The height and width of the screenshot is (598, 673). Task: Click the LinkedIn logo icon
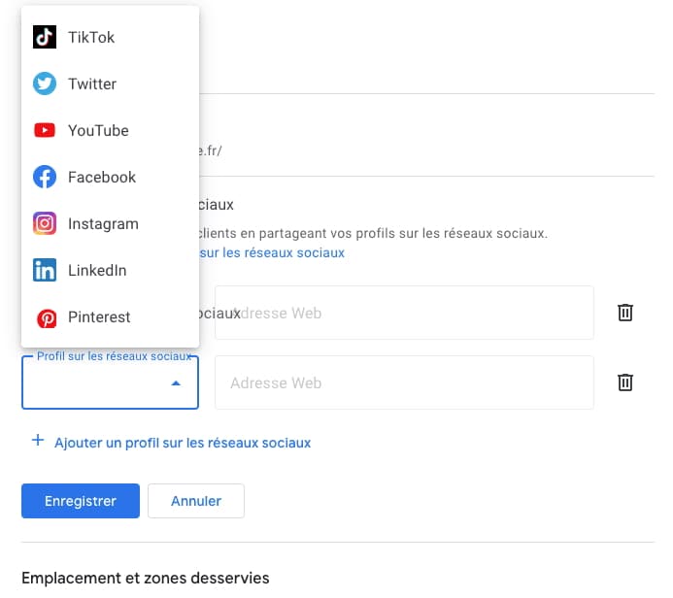(x=45, y=270)
